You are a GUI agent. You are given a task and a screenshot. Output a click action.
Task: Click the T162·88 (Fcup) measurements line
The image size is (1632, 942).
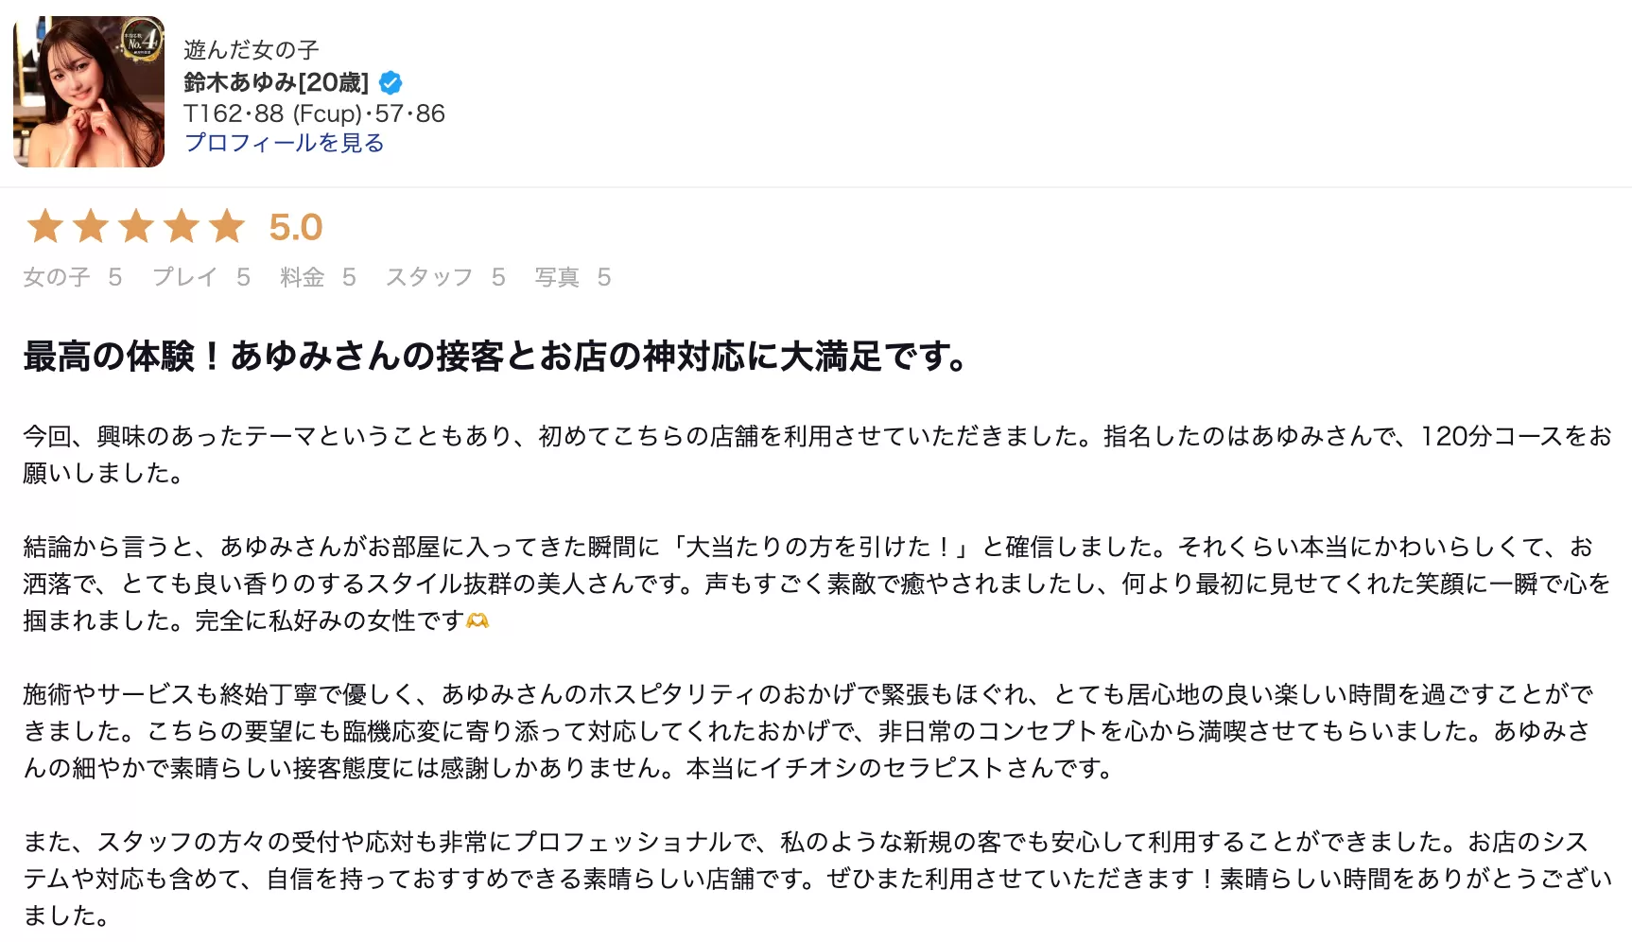(x=314, y=113)
